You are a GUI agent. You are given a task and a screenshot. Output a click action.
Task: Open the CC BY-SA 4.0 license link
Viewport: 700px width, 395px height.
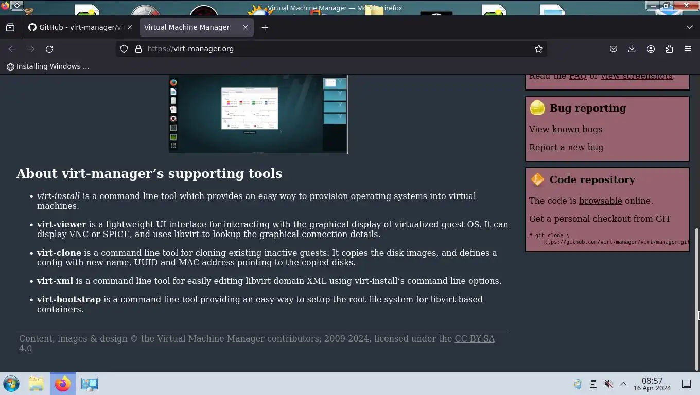(x=475, y=338)
